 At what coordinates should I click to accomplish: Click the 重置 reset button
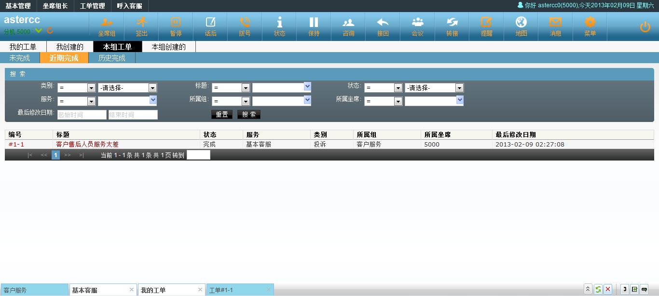222,115
